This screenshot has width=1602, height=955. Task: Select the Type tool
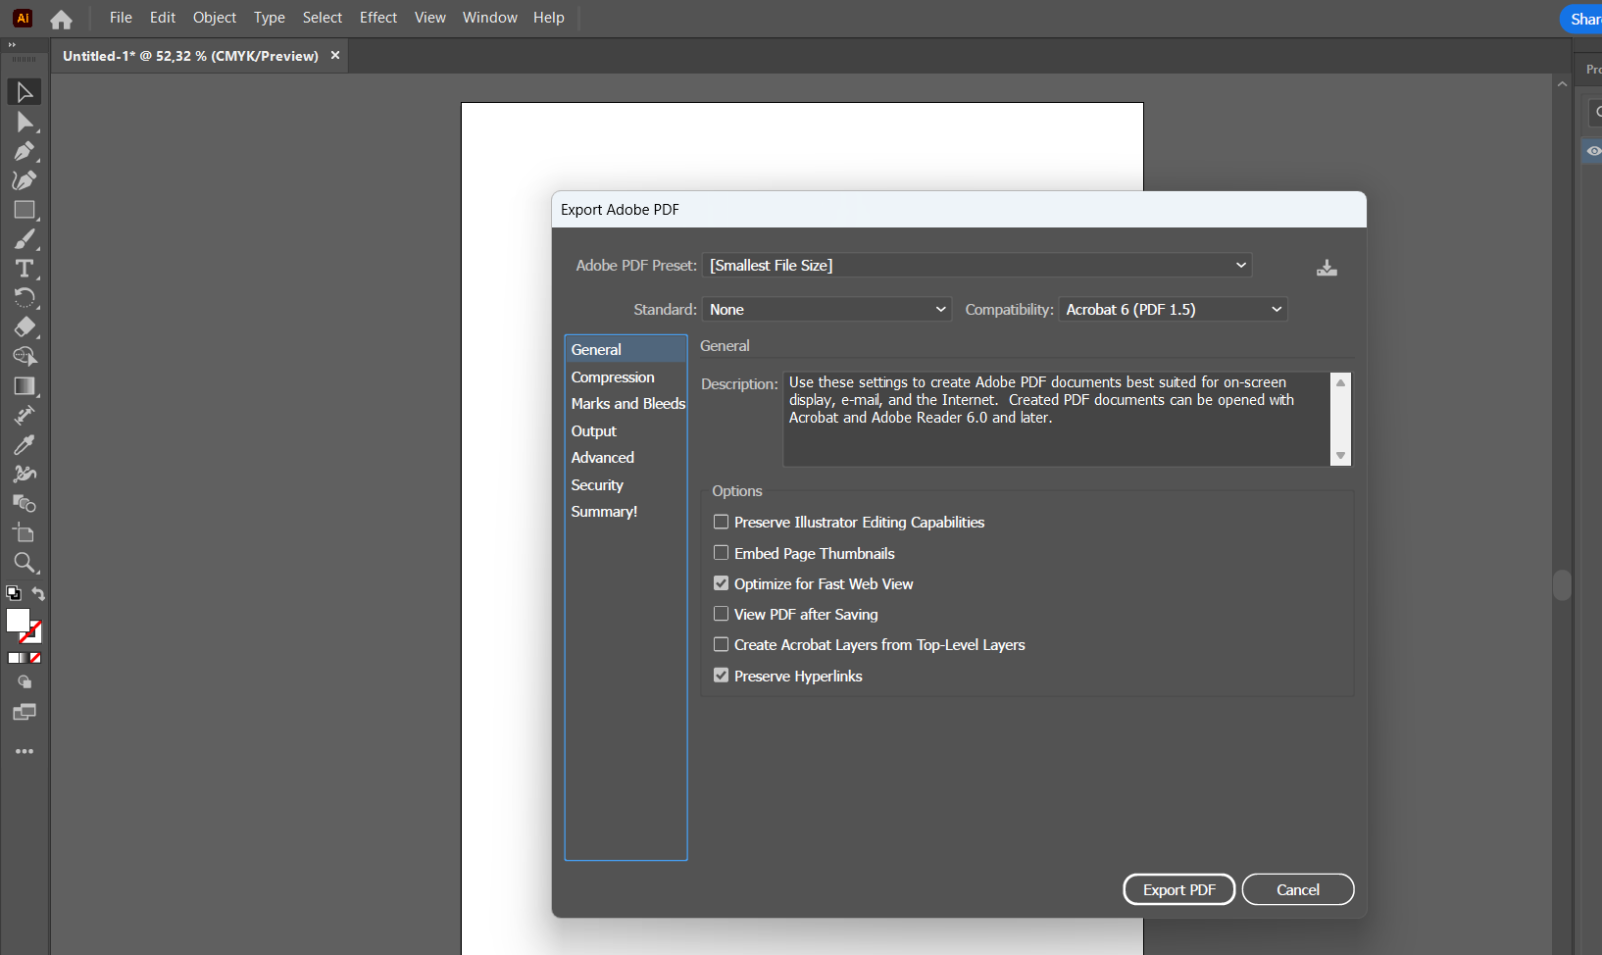coord(25,269)
